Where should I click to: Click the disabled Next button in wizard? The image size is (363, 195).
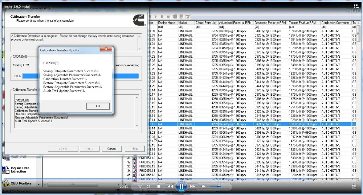(x=89, y=149)
